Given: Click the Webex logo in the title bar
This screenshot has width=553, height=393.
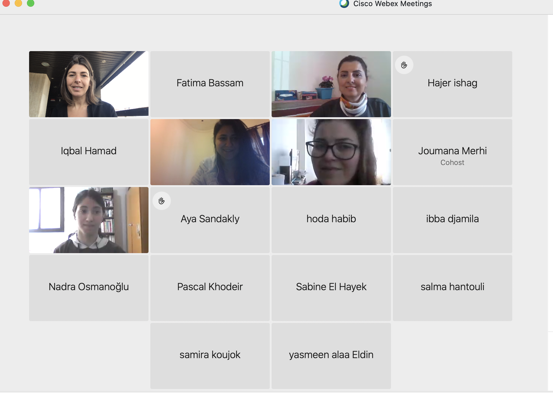Looking at the screenshot, I should pyautogui.click(x=344, y=4).
